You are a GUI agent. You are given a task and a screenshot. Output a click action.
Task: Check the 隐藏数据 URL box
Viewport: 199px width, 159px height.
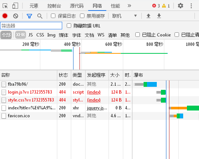(69, 26)
